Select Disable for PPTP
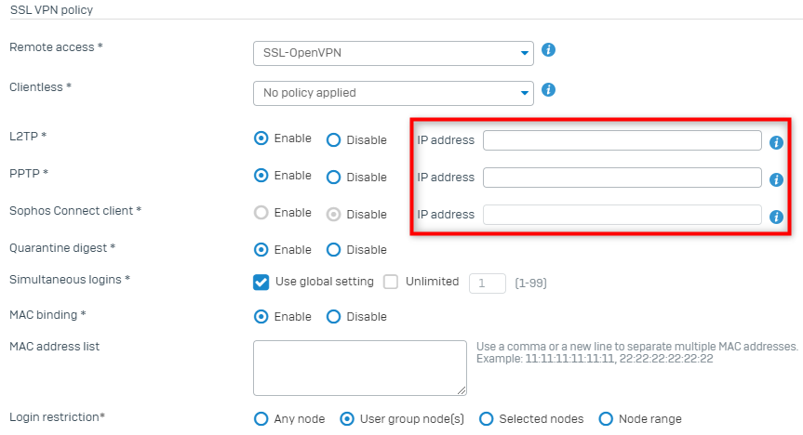The image size is (803, 435). point(333,178)
